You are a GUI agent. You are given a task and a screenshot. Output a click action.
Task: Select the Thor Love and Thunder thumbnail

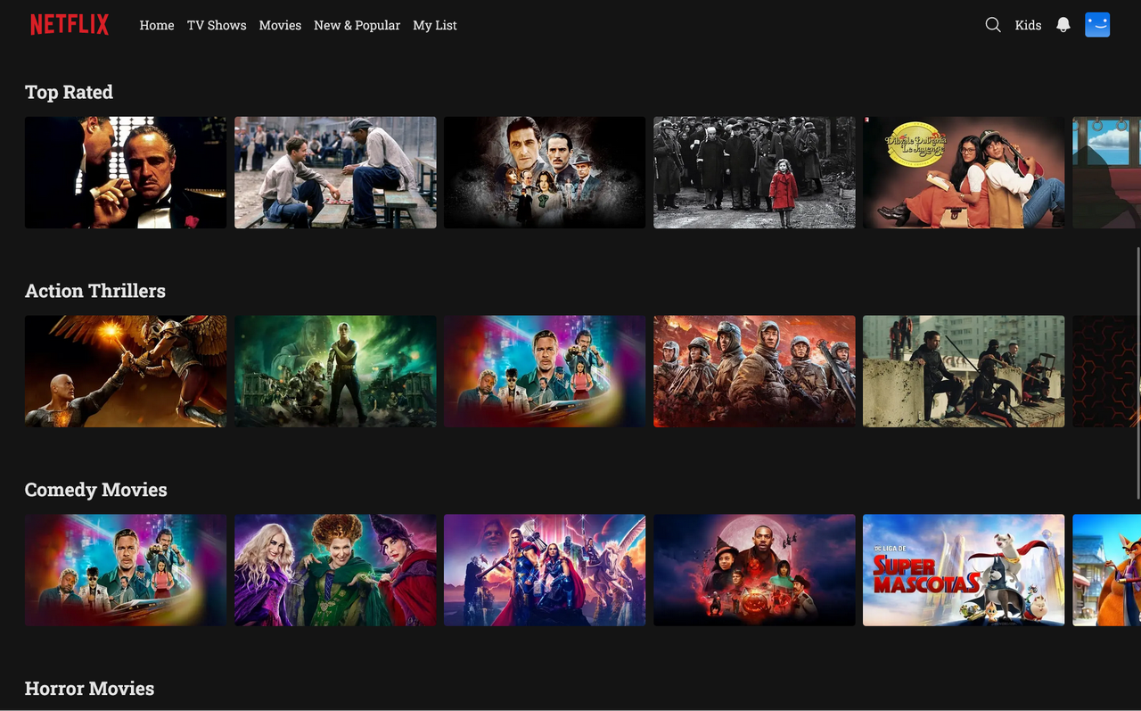[x=545, y=570]
